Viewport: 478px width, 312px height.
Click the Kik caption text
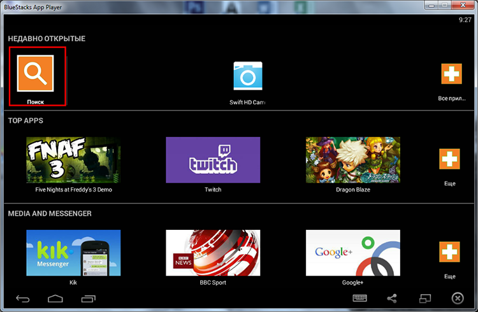73,283
